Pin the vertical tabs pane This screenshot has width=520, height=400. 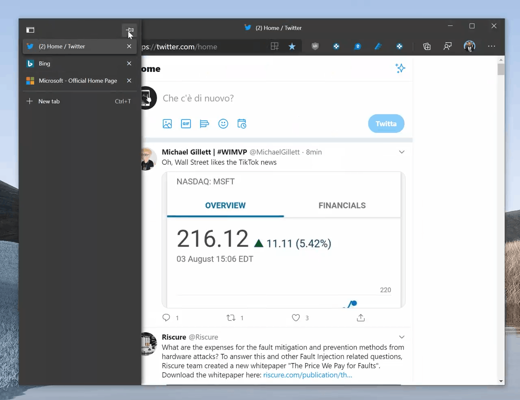pos(130,30)
